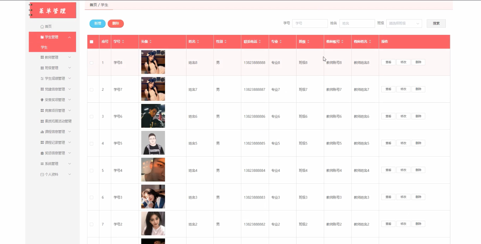This screenshot has width=481, height=244.
Task: Click 修改 in the 学号7 row
Action: pyautogui.click(x=403, y=89)
